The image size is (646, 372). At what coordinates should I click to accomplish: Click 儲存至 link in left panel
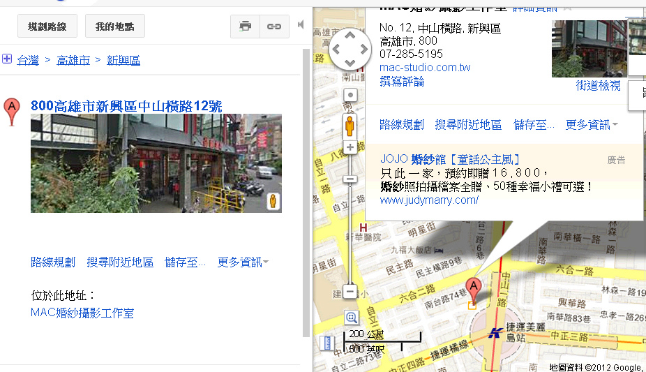pos(185,262)
